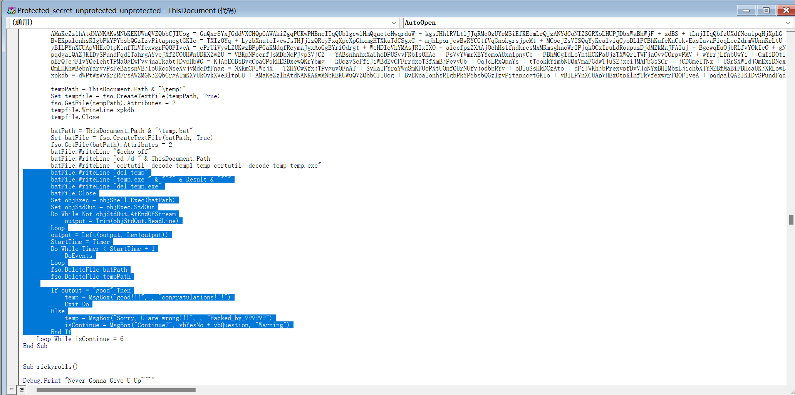Click the MsgBox line with 'congratulations!!!'
795x395 pixels.
[148, 297]
